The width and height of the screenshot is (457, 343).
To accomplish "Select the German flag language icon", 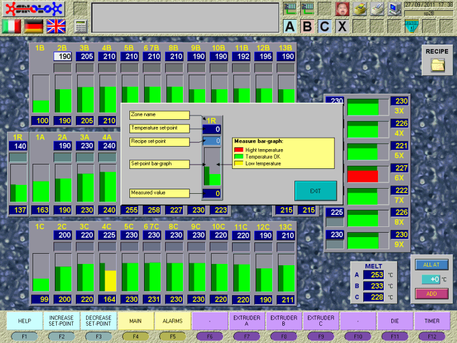I will tap(34, 26).
